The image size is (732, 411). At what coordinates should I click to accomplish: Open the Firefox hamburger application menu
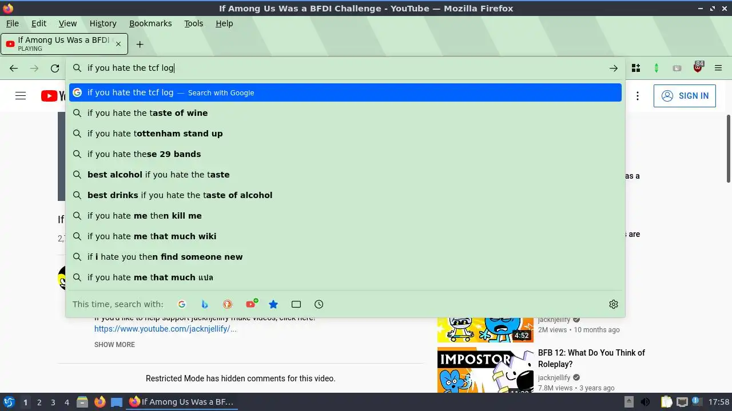pyautogui.click(x=718, y=68)
